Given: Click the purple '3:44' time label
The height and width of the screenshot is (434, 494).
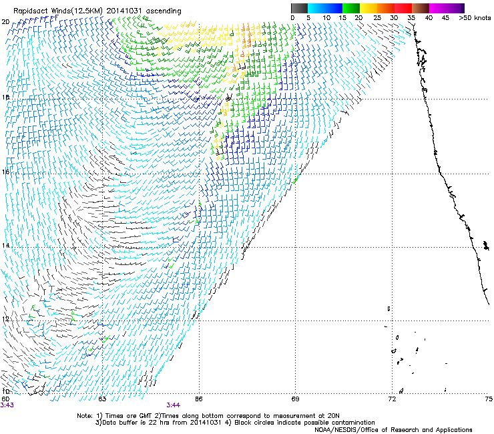Looking at the screenshot, I should point(174,405).
